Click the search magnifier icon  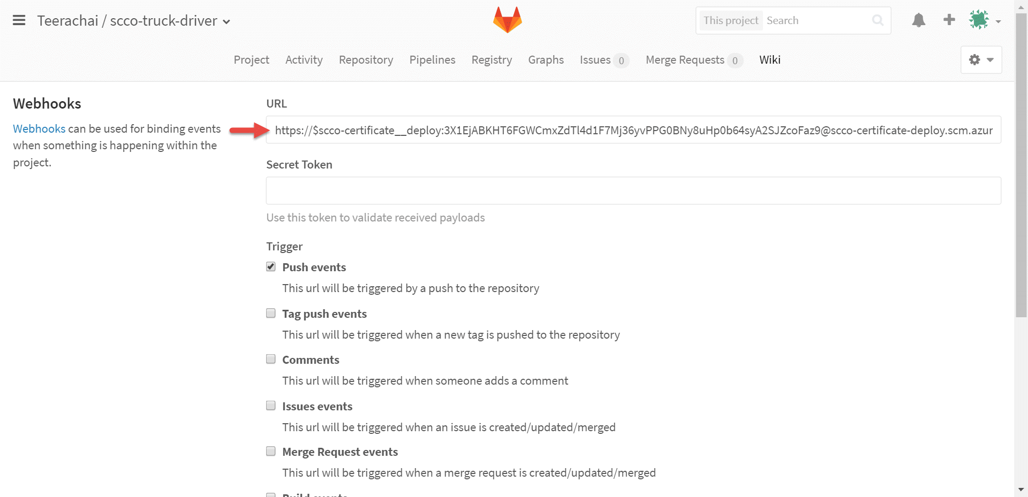[878, 20]
